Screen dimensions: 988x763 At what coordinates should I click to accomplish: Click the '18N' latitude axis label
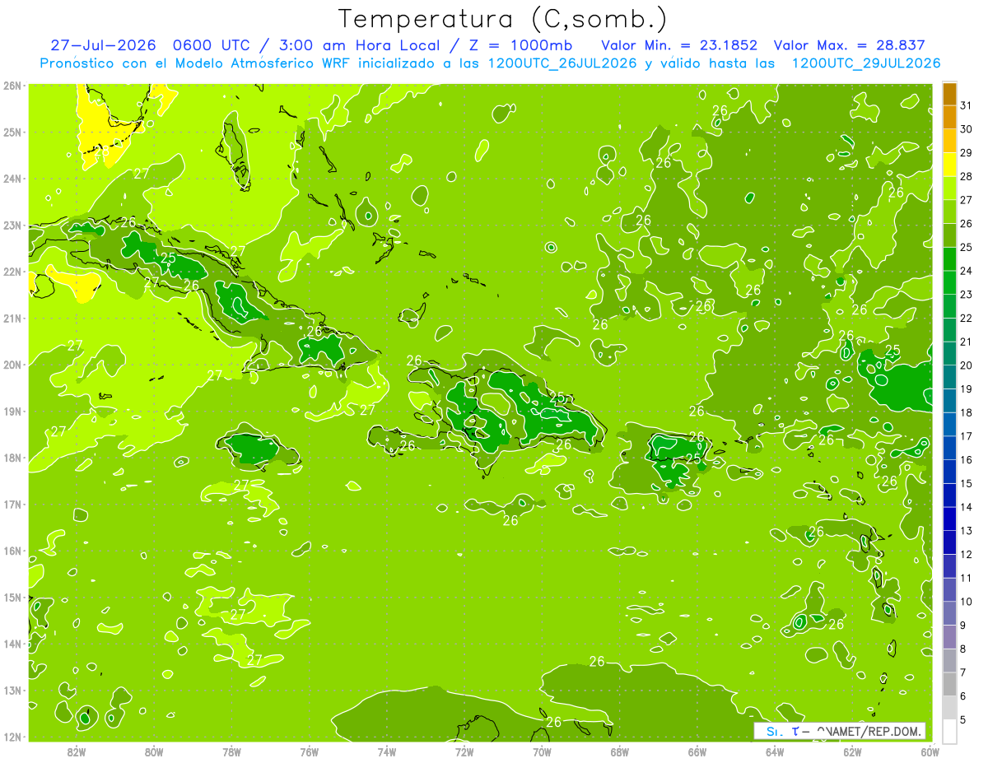(12, 458)
